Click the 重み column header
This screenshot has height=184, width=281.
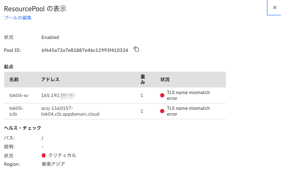[x=142, y=80]
